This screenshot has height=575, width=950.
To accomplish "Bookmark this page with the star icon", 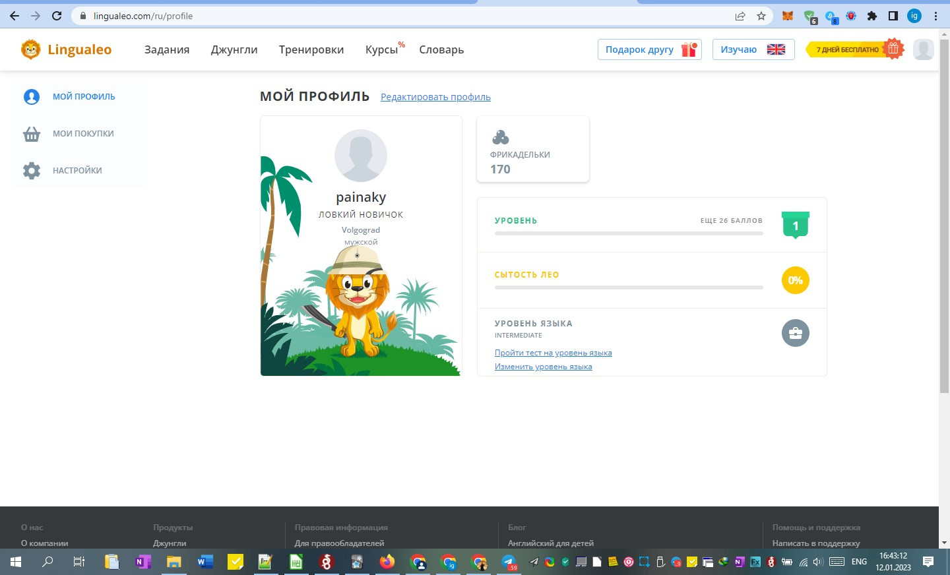I will 761,16.
